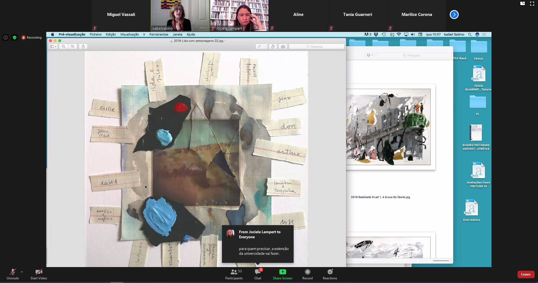The image size is (538, 283).
Task: Open the Edição menu
Action: click(x=111, y=34)
